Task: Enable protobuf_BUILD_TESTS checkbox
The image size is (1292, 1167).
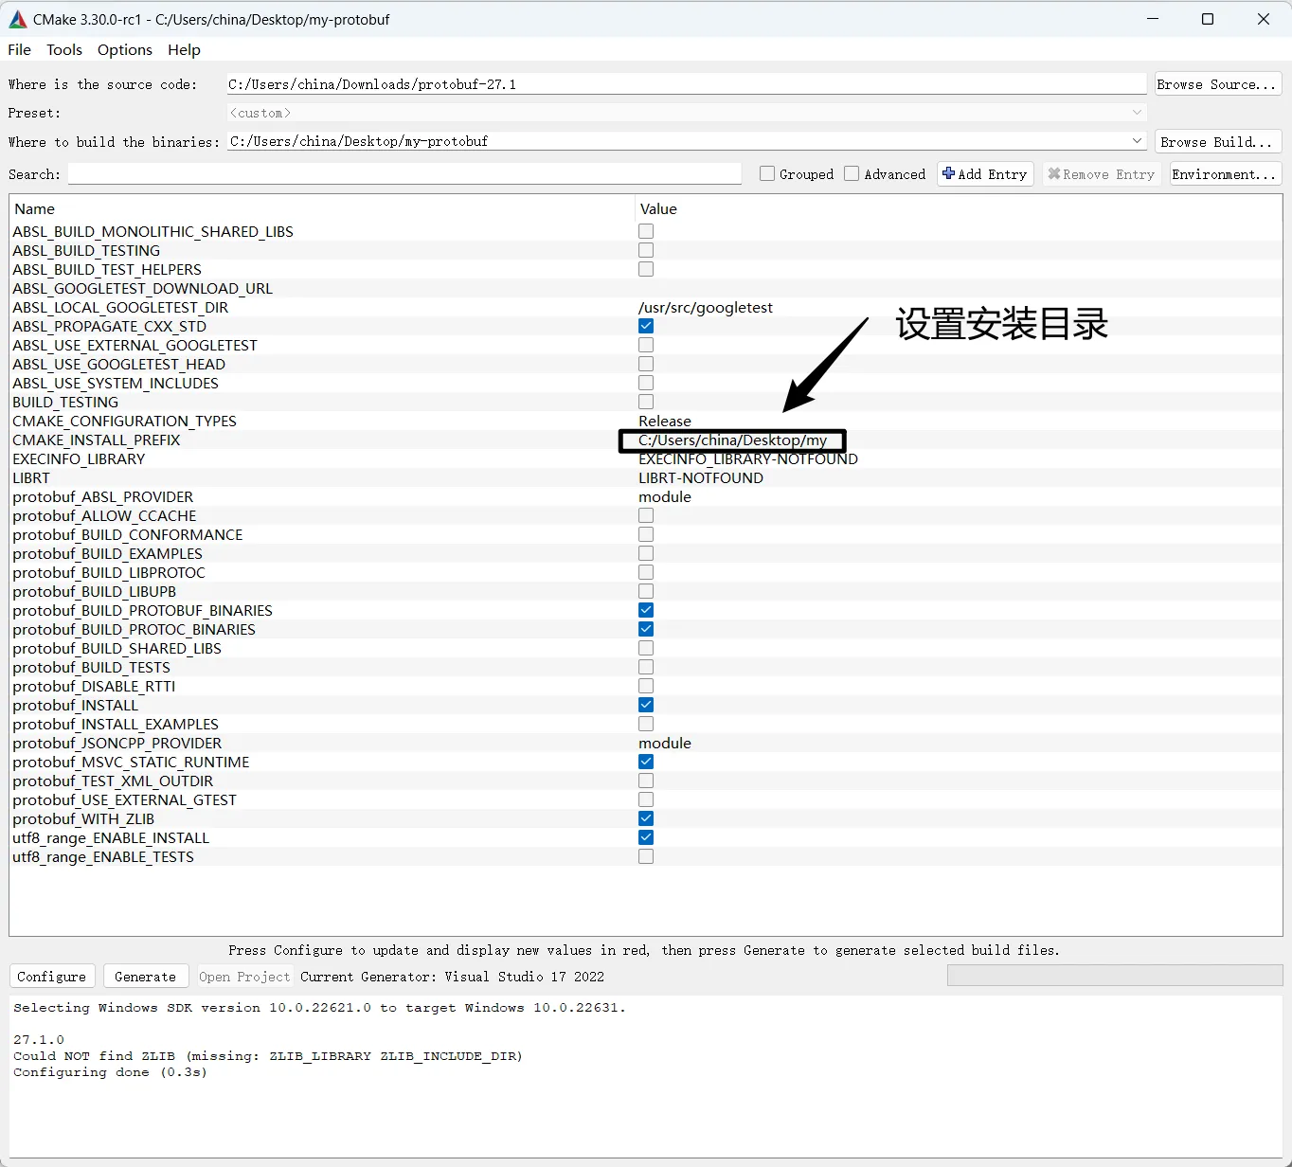Action: tap(646, 667)
